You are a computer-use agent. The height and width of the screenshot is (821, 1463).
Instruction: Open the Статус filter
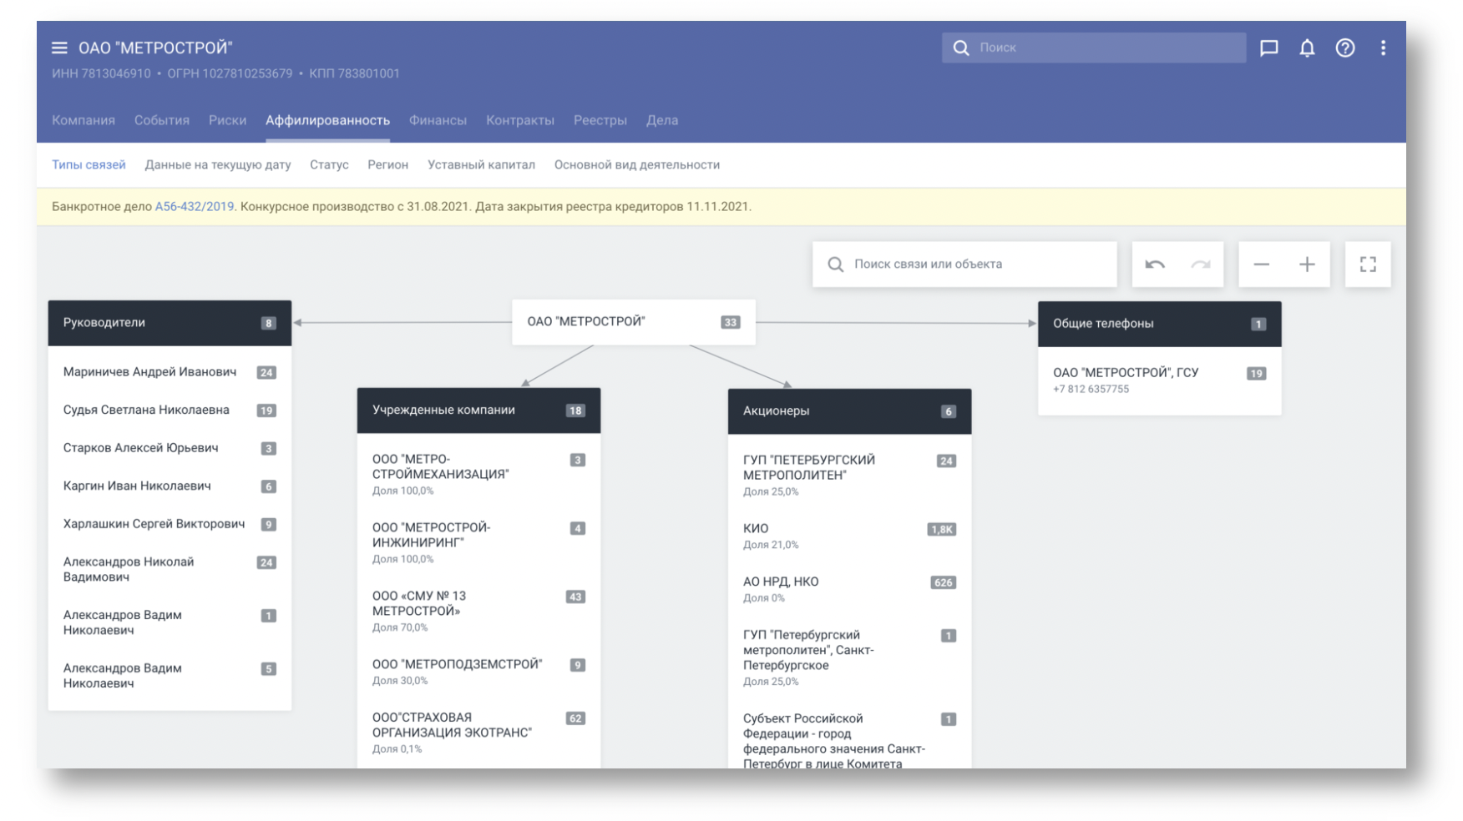point(329,164)
